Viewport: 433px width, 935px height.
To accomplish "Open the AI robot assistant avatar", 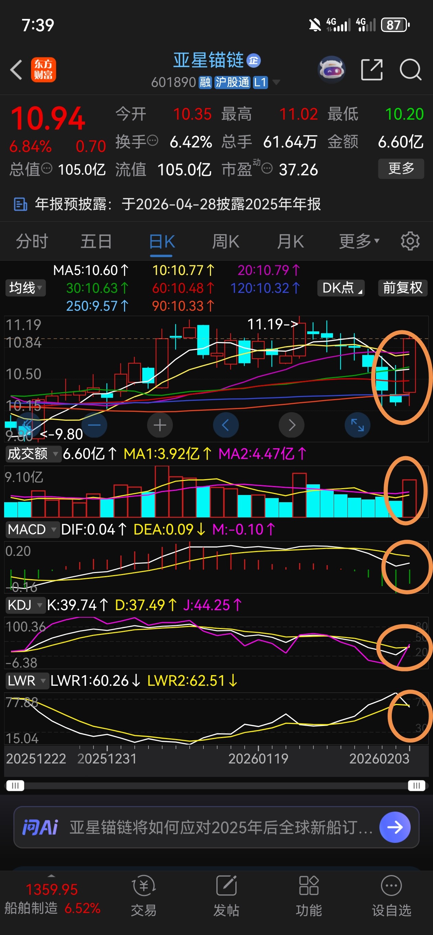I will pyautogui.click(x=331, y=69).
